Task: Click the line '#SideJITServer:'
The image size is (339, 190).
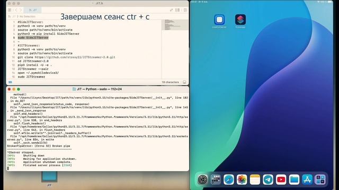Action: [x=31, y=22]
